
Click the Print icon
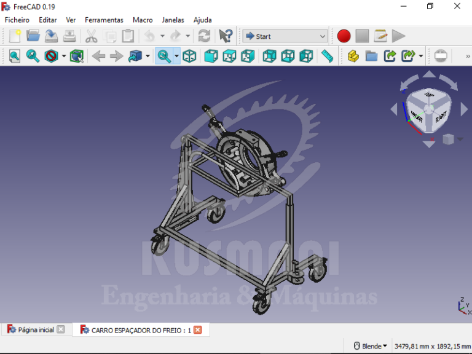69,36
